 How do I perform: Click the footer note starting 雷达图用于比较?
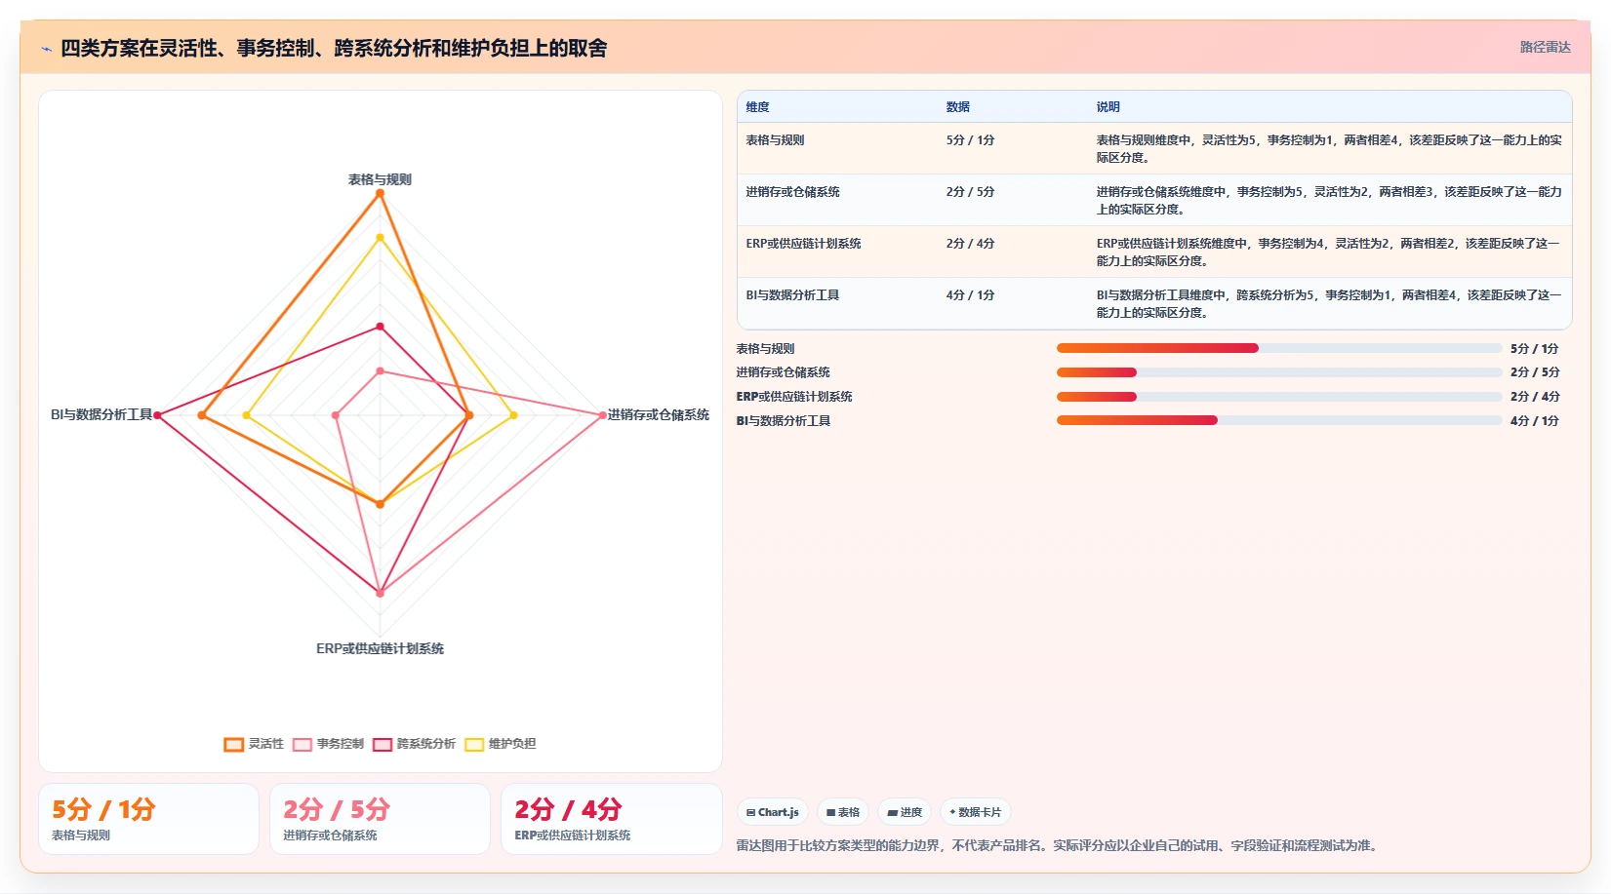[x=1059, y=846]
